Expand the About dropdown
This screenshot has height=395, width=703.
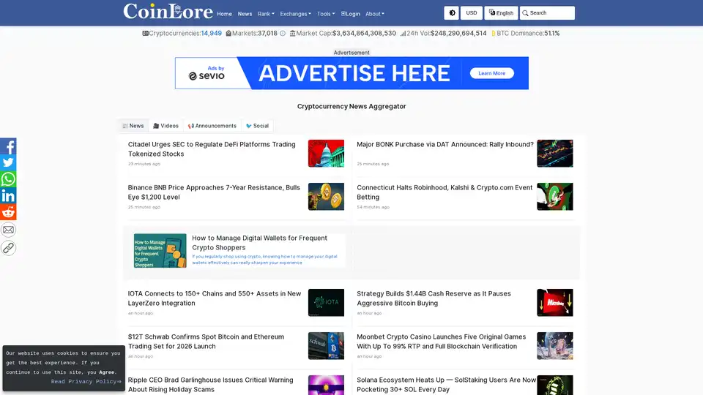(x=375, y=14)
